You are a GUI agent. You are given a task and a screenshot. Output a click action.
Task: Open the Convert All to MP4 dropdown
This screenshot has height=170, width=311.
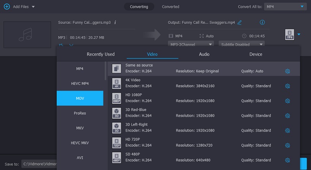[x=285, y=7]
